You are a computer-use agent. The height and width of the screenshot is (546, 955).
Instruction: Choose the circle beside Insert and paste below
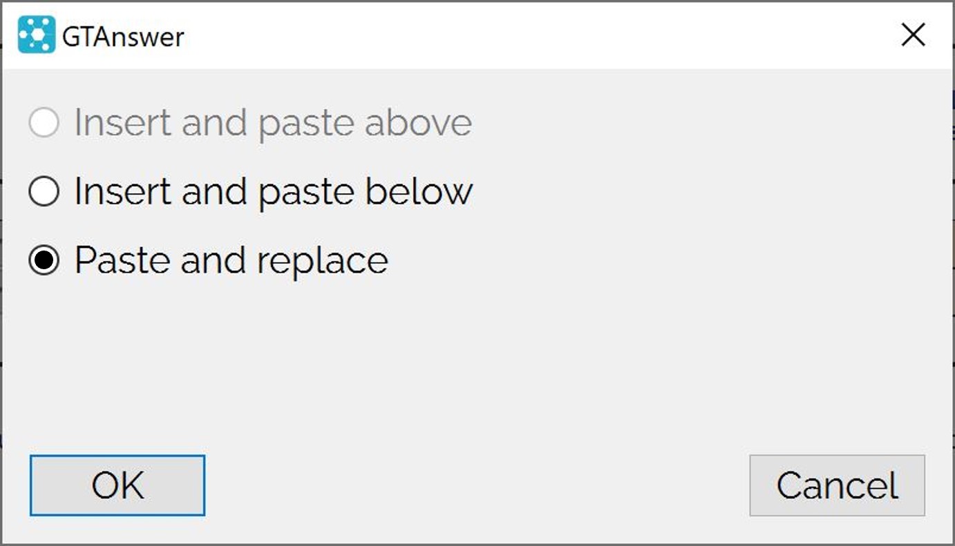(x=44, y=191)
